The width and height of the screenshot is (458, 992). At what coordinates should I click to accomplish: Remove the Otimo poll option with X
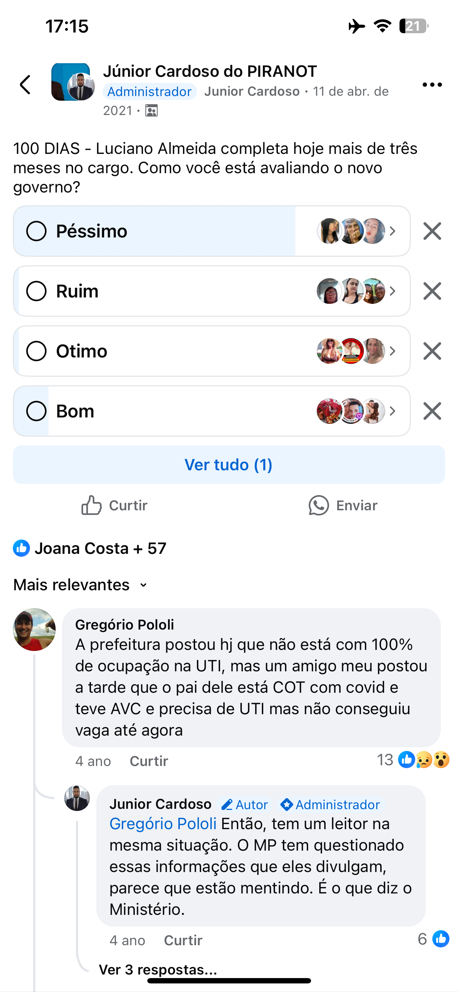(432, 351)
